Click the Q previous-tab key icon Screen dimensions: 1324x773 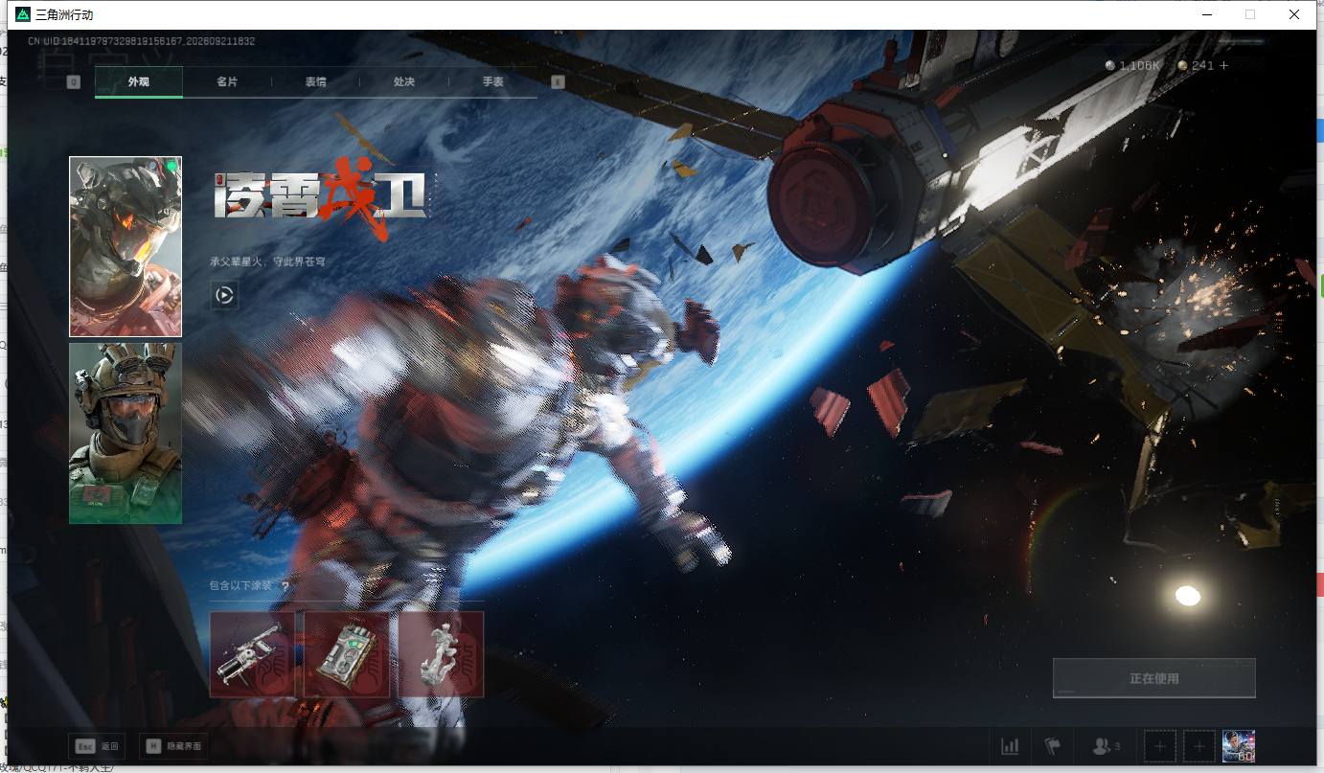click(x=74, y=82)
